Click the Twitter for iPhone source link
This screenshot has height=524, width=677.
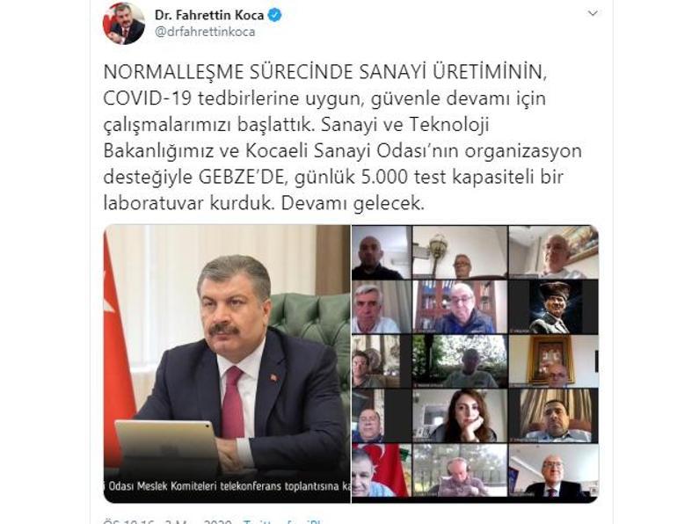pos(283,521)
